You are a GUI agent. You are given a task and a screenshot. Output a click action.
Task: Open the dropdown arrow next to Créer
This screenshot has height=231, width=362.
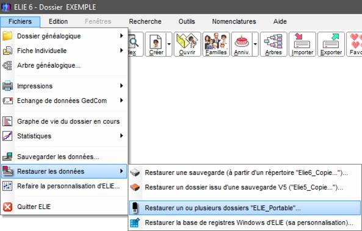tap(169, 44)
